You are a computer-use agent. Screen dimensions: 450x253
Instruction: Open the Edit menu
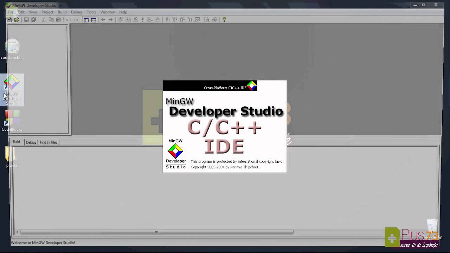21,12
